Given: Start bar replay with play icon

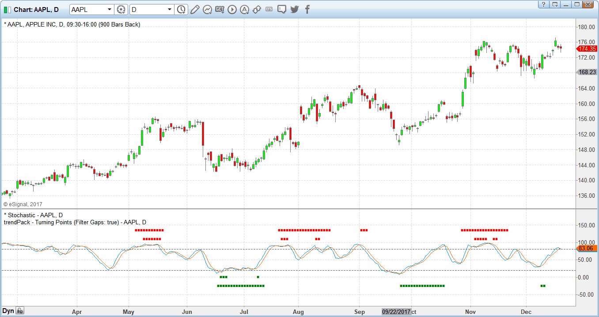Looking at the screenshot, I should [x=232, y=9].
